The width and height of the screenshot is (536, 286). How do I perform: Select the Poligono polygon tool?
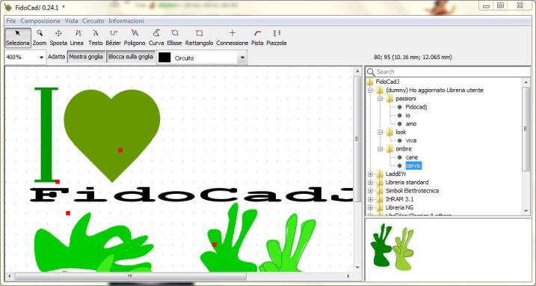point(135,37)
